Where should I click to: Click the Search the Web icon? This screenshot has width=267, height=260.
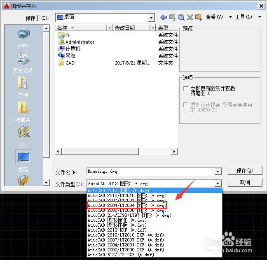(x=181, y=17)
